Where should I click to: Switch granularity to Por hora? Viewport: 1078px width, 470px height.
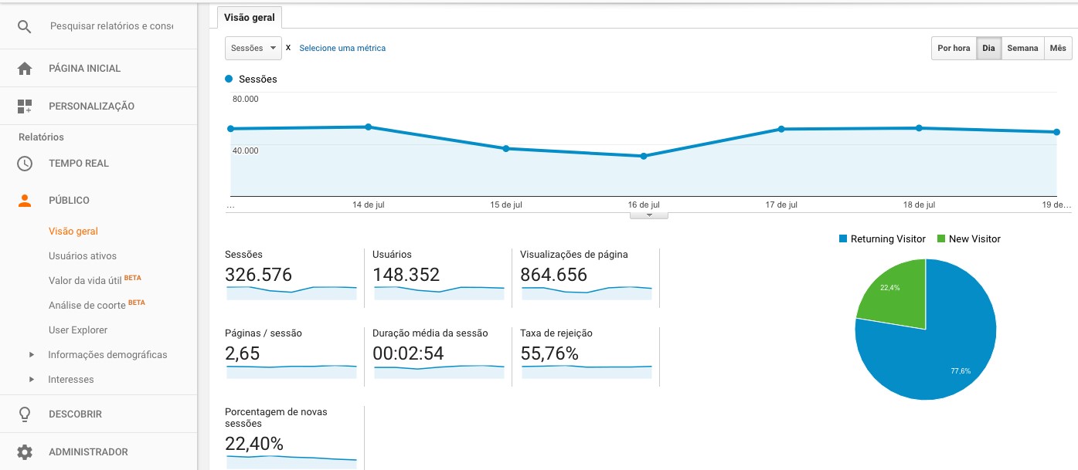pyautogui.click(x=953, y=48)
